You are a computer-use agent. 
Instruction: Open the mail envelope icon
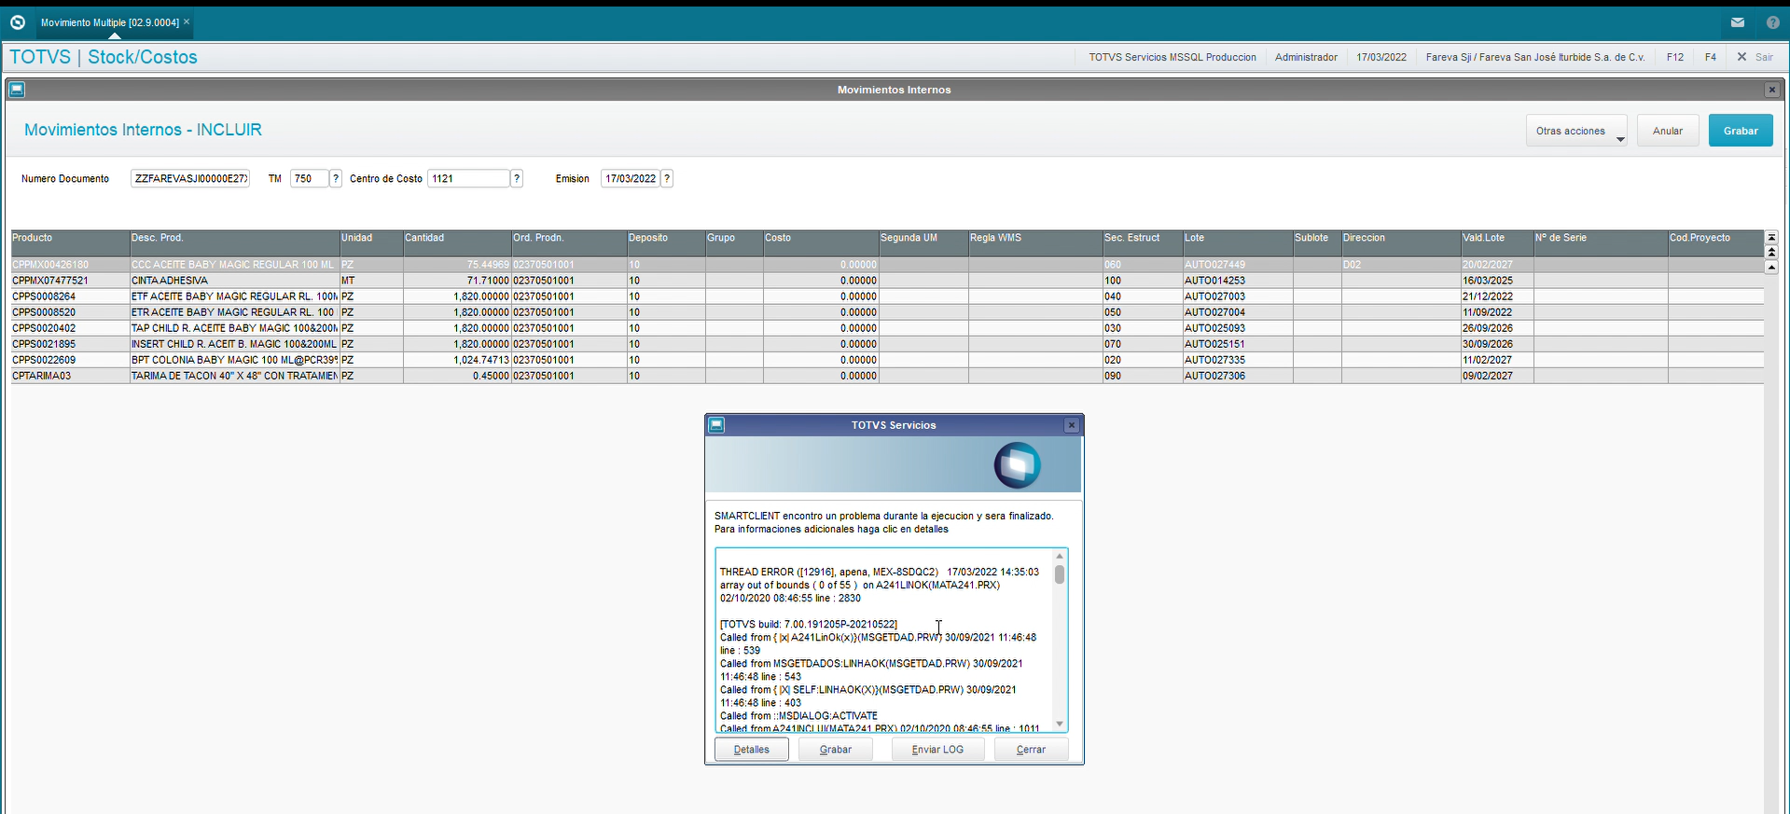pos(1738,22)
